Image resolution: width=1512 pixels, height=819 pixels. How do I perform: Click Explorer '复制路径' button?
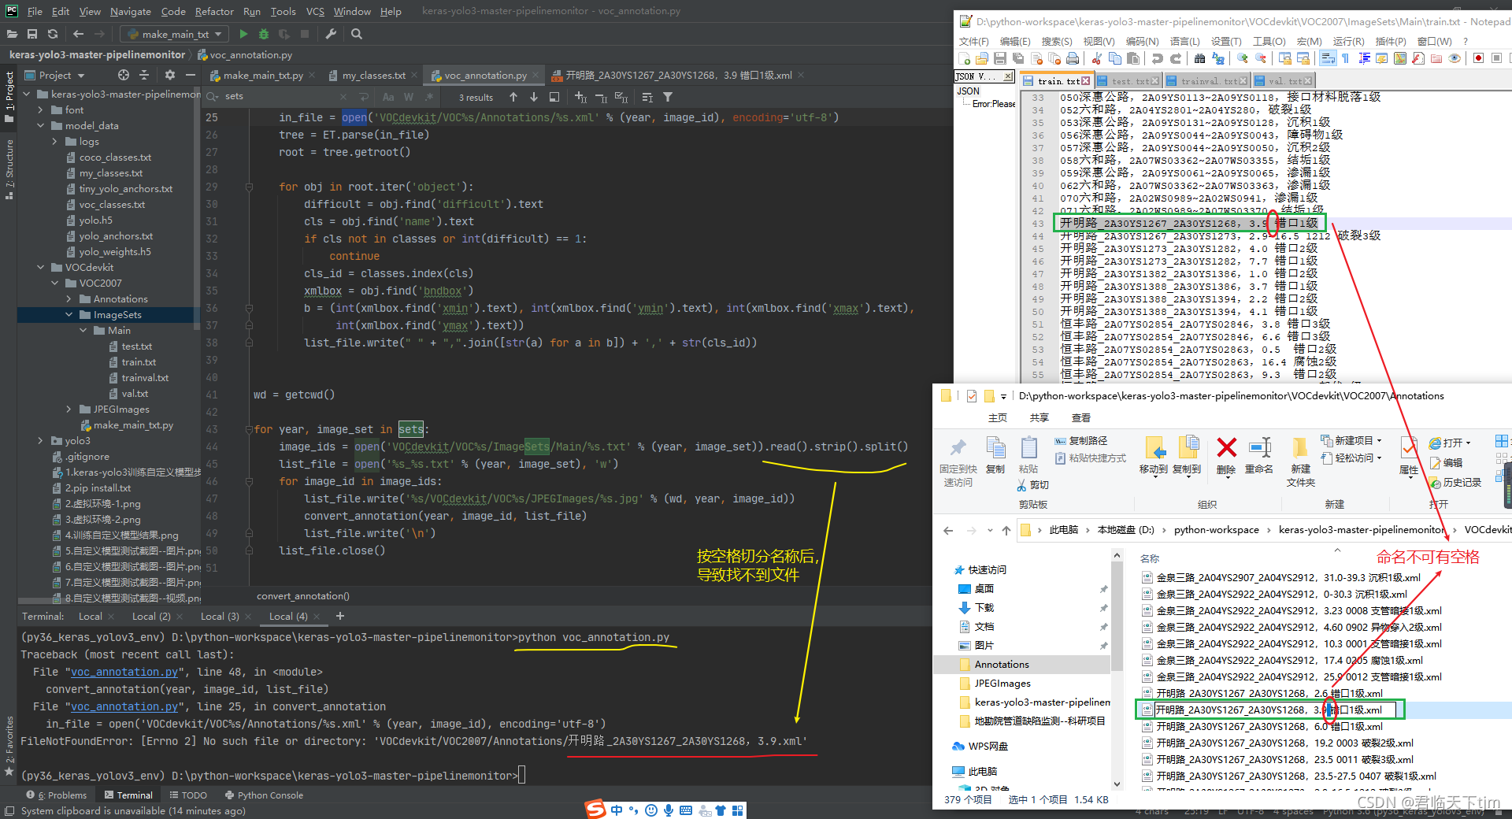tap(1081, 440)
